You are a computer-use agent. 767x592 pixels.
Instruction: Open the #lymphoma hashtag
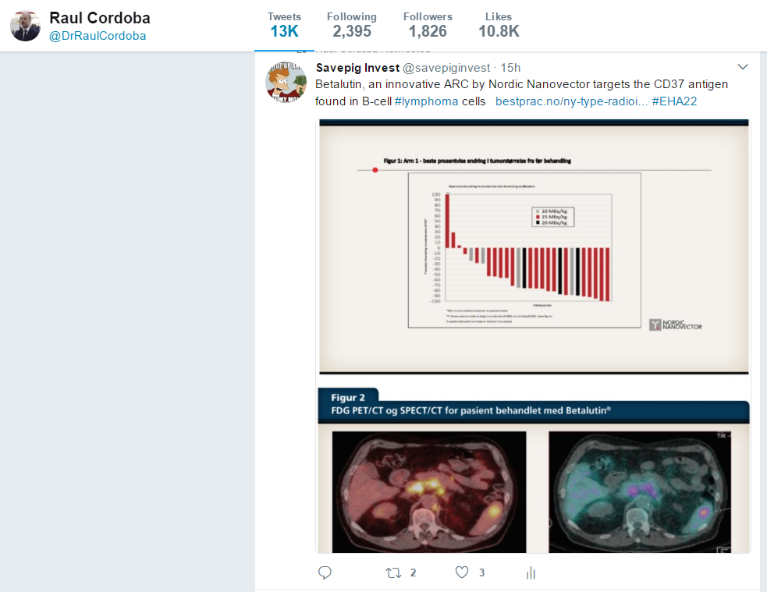pos(426,101)
